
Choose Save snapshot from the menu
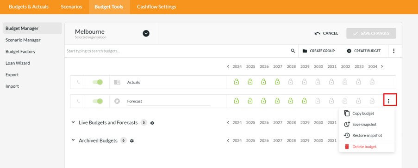coord(367,125)
